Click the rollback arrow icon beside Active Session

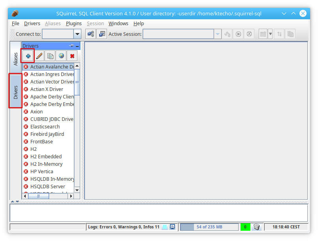(x=228, y=34)
